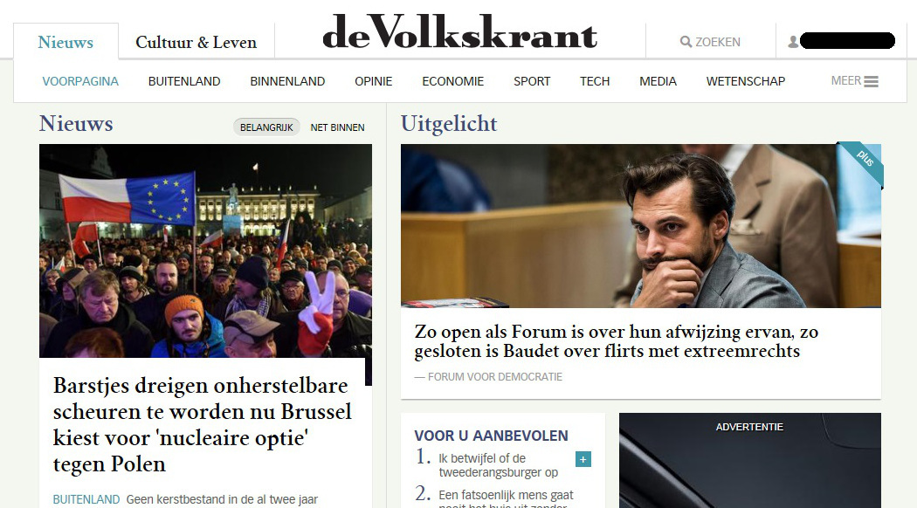The height and width of the screenshot is (508, 917).
Task: Go to de Volkskrant logo homepage
Action: click(x=459, y=32)
